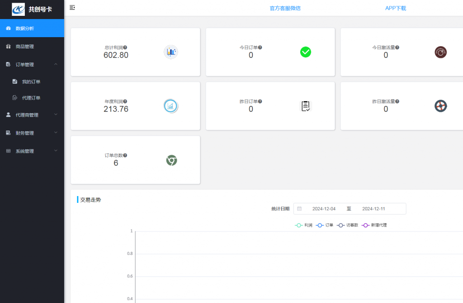
Task: Click the green checkmark icon for 今日订单
Action: click(x=306, y=52)
